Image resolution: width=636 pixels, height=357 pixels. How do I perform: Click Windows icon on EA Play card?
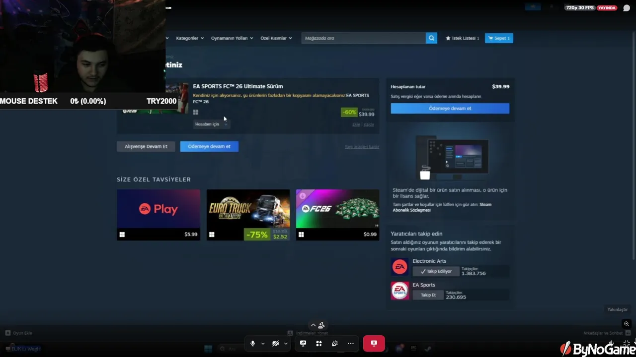(122, 235)
